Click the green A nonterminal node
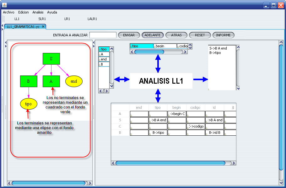This screenshot has width=286, height=188. [51, 81]
